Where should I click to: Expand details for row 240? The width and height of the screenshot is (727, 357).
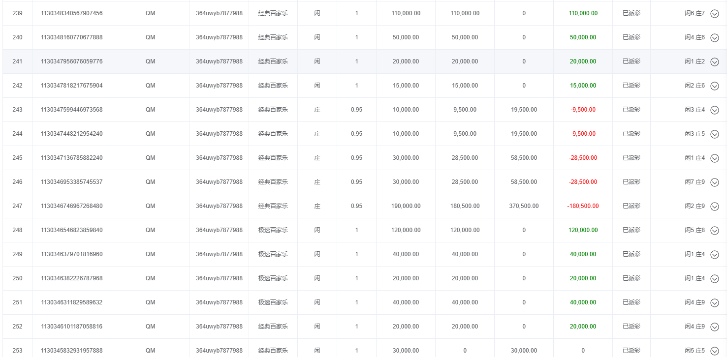(x=715, y=38)
